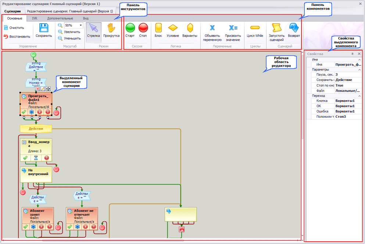Select the green start node on canvas
This screenshot has height=244, width=365.
coord(33,55)
